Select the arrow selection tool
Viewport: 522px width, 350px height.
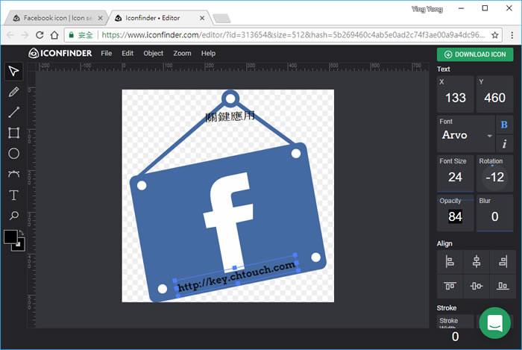(x=13, y=71)
